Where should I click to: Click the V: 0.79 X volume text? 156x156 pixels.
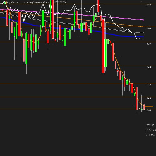[151, 130]
